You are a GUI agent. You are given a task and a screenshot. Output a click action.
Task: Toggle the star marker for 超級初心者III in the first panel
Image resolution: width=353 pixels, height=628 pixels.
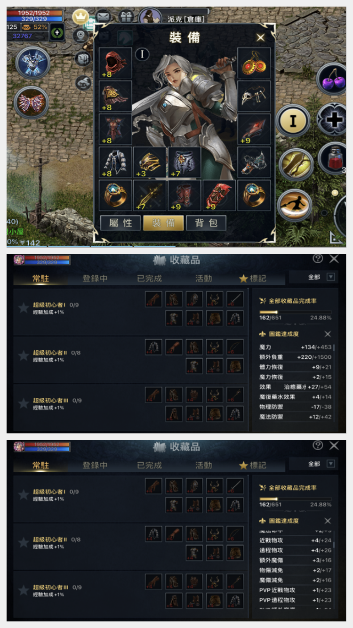(24, 403)
